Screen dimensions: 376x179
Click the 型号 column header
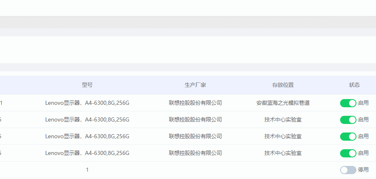(x=87, y=85)
